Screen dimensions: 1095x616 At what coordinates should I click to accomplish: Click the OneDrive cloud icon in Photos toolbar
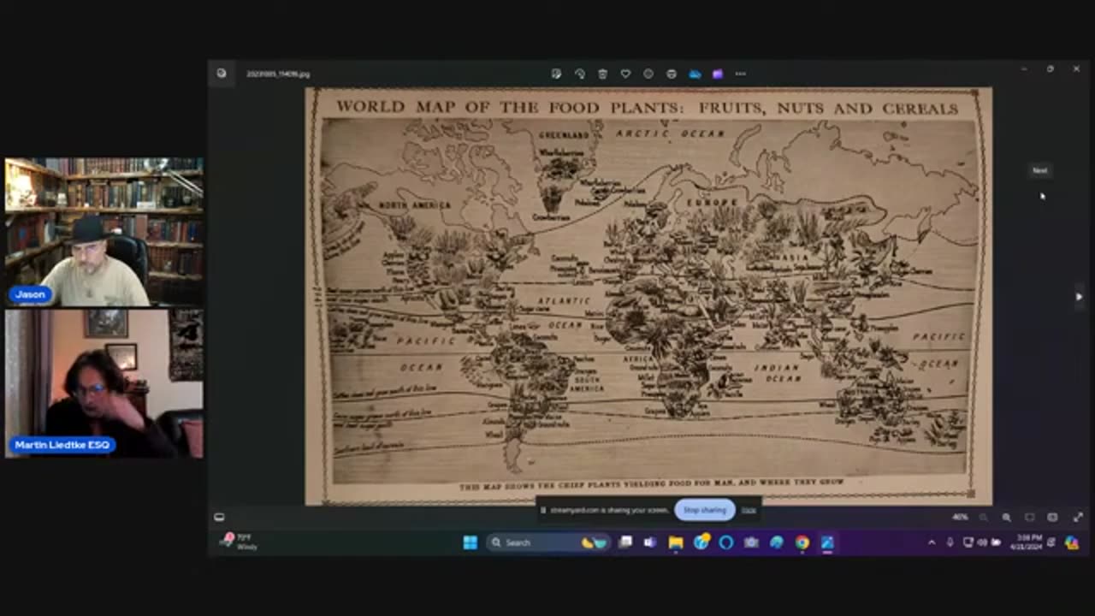[695, 74]
